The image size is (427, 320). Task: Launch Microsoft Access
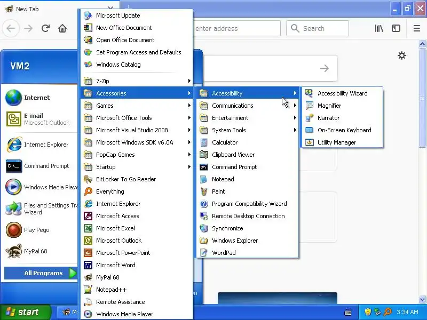coord(137,216)
